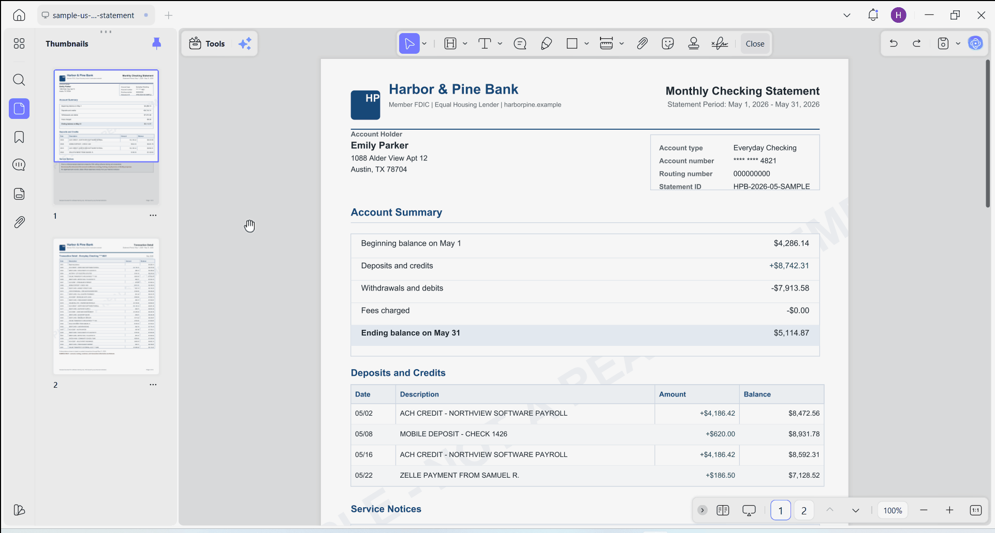
Task: Pin the Thumbnails panel
Action: coord(156,43)
